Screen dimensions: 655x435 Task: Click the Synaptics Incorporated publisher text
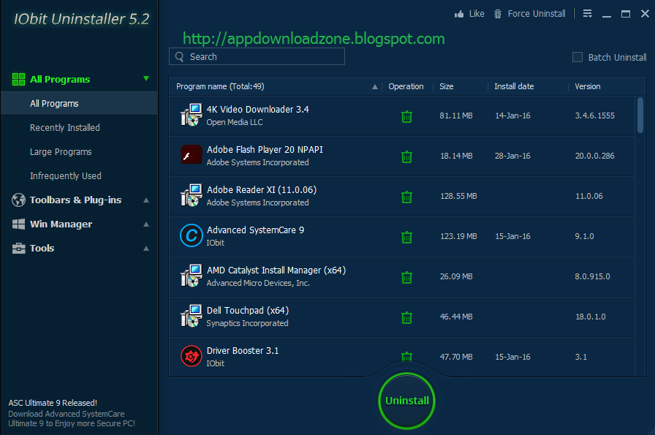tap(247, 323)
